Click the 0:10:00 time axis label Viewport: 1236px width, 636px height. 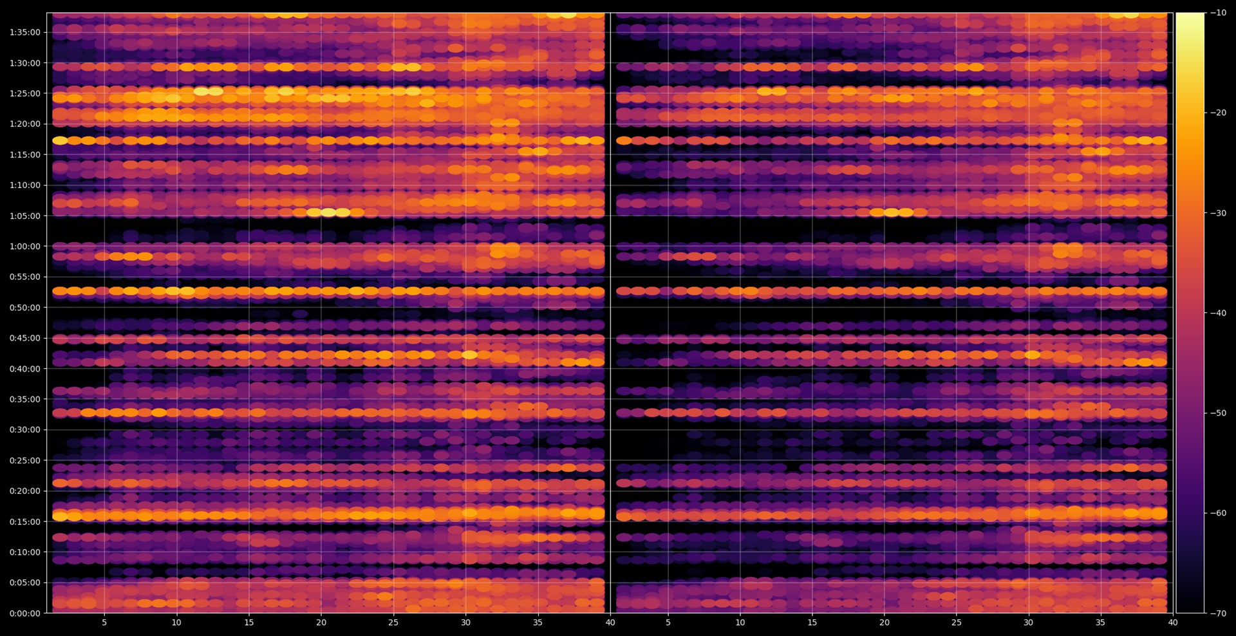pos(25,552)
